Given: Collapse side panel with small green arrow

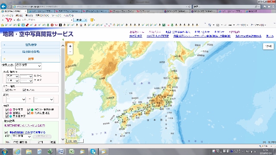Looking at the screenshot, I should (63, 40).
